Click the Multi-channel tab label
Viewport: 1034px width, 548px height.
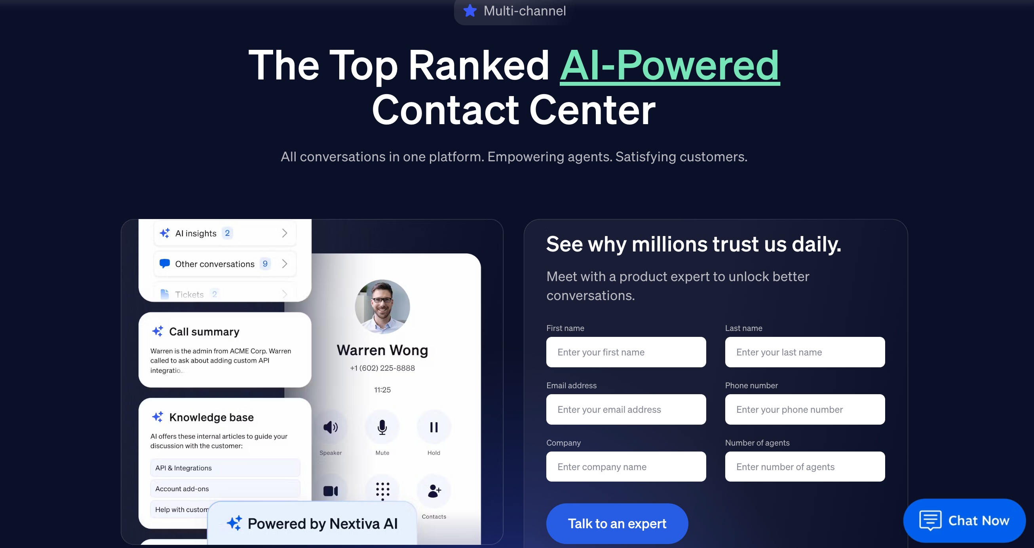click(x=518, y=10)
